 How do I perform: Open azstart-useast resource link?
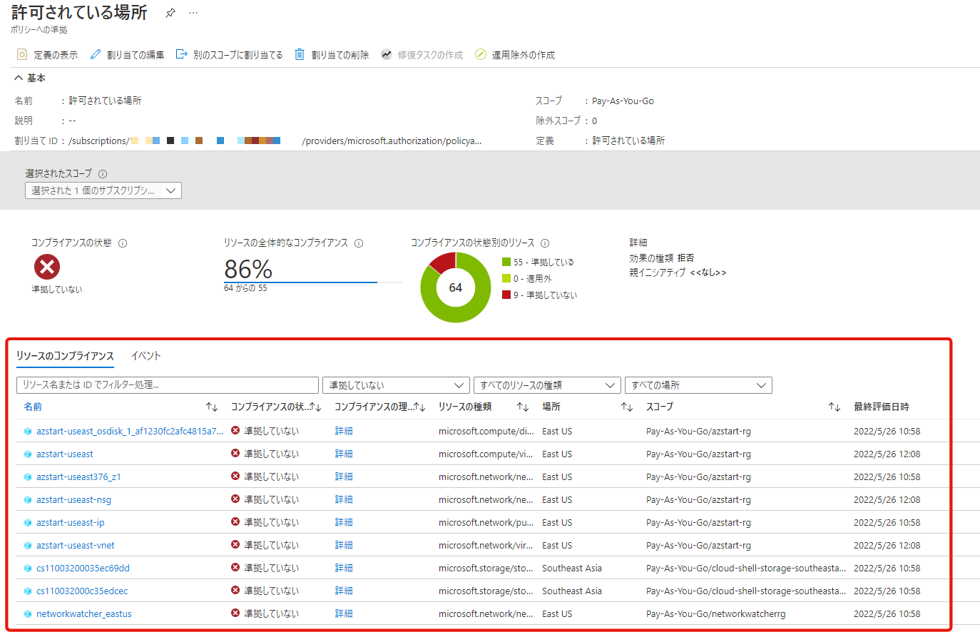[x=65, y=454]
